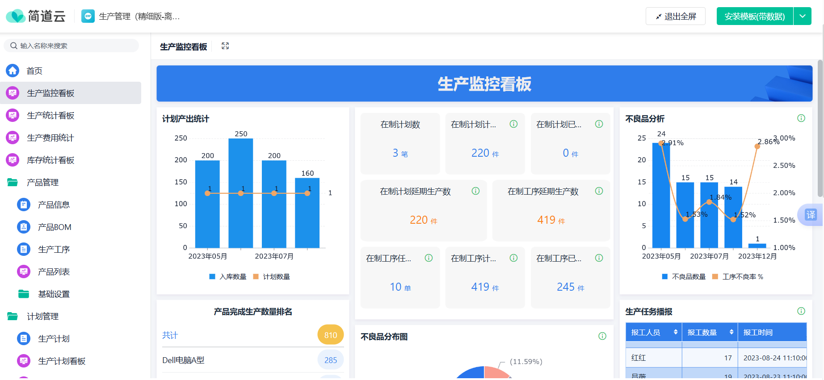Screen dimensions: 824x380
Task: Click info icon on 生产任务播报 card
Action: coord(801,311)
